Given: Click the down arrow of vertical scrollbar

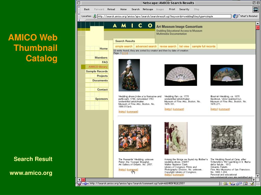Looking at the screenshot, I should pyautogui.click(x=257, y=176).
